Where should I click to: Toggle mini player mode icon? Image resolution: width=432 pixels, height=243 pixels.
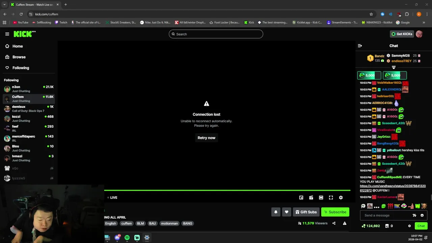(x=301, y=198)
